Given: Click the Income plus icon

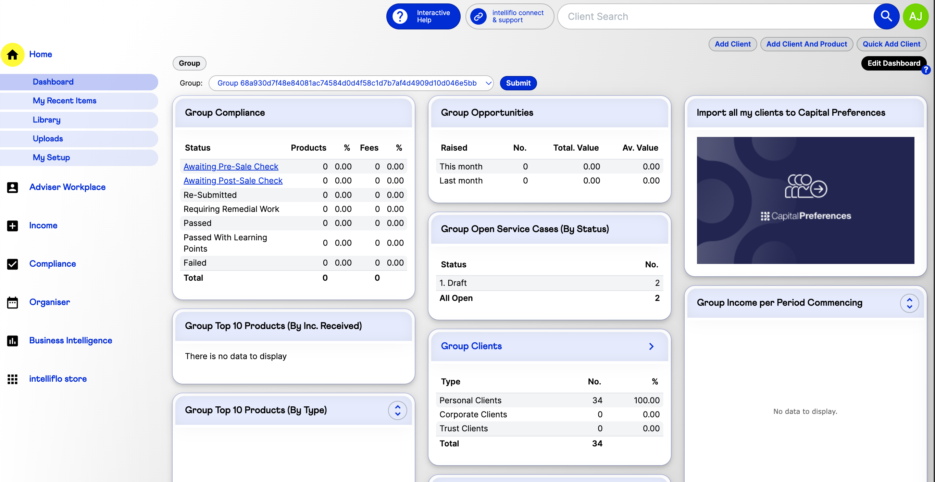Looking at the screenshot, I should (12, 226).
